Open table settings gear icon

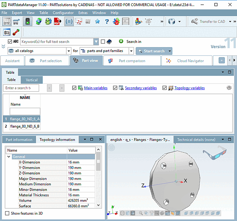[x=229, y=88]
